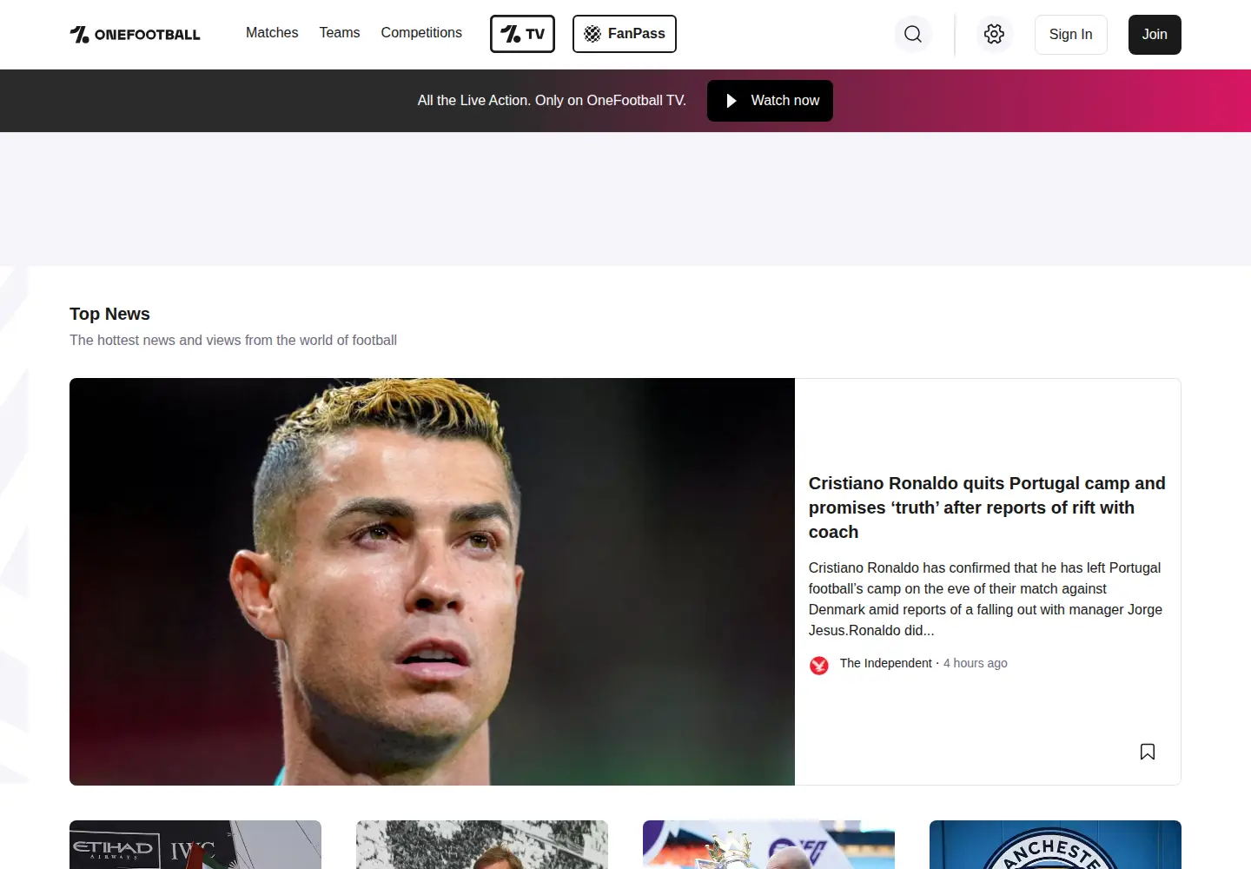
Task: Click the Join button
Action: point(1155,35)
